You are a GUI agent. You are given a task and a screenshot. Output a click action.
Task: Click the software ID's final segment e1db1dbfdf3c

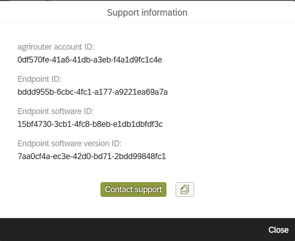[141, 124]
